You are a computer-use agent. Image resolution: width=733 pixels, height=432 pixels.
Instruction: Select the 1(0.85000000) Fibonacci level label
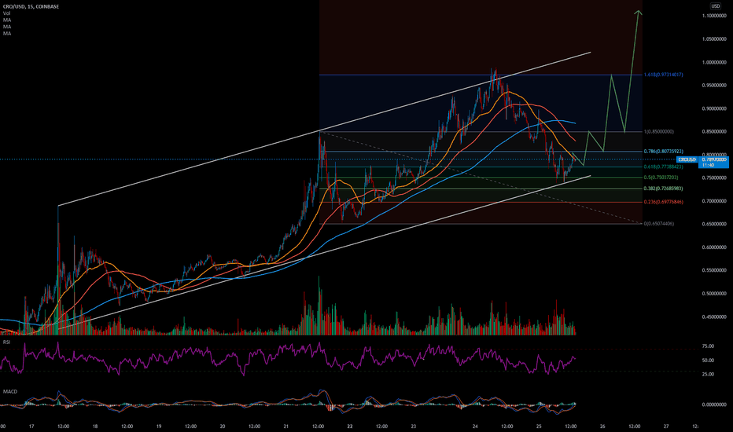658,132
